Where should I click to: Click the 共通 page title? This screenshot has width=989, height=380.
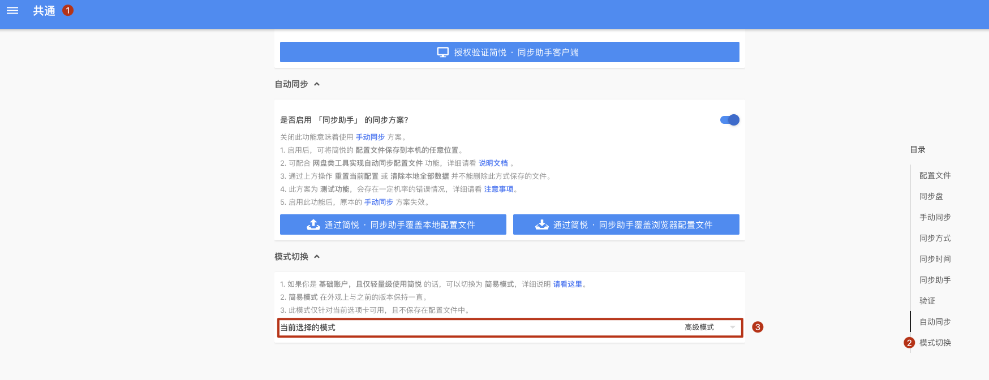click(44, 11)
